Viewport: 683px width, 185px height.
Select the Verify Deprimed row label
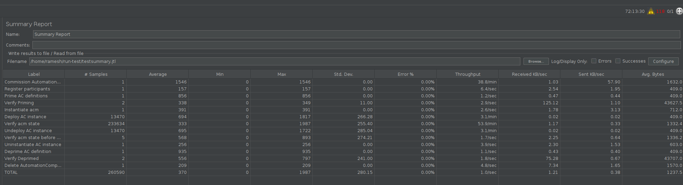click(x=21, y=158)
